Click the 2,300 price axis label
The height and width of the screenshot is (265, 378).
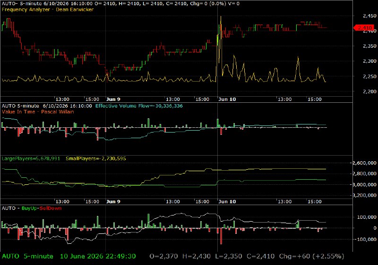tap(369, 61)
